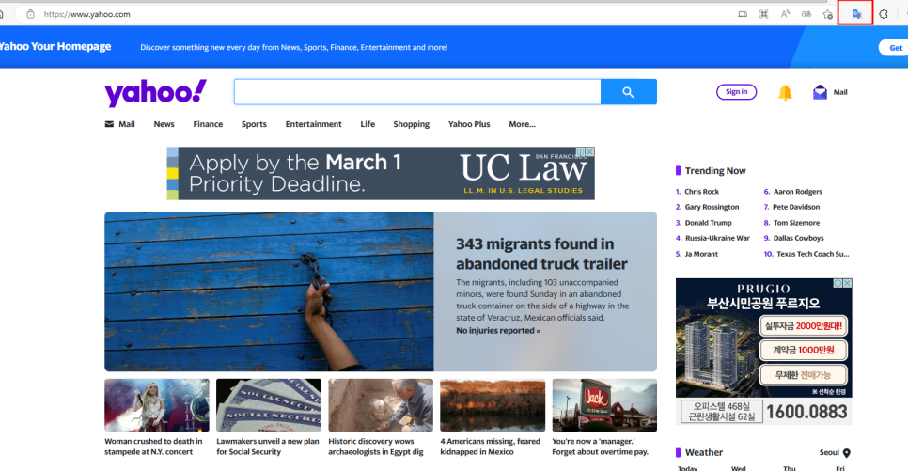The width and height of the screenshot is (908, 471).
Task: Click AdChoices icon on UC Law ad
Action: click(581, 151)
